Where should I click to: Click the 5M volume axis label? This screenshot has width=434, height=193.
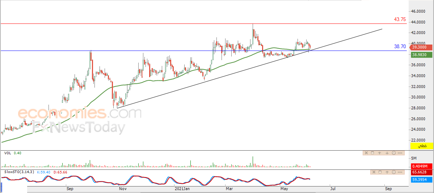click(x=414, y=158)
